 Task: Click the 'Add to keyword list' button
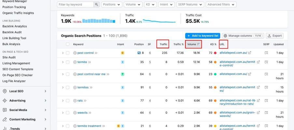pos(203,36)
